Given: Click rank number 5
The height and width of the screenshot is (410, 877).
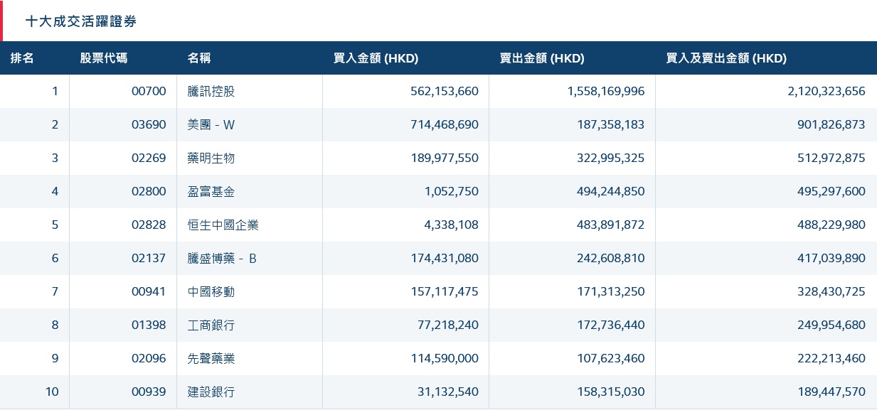Looking at the screenshot, I should pyautogui.click(x=55, y=225).
